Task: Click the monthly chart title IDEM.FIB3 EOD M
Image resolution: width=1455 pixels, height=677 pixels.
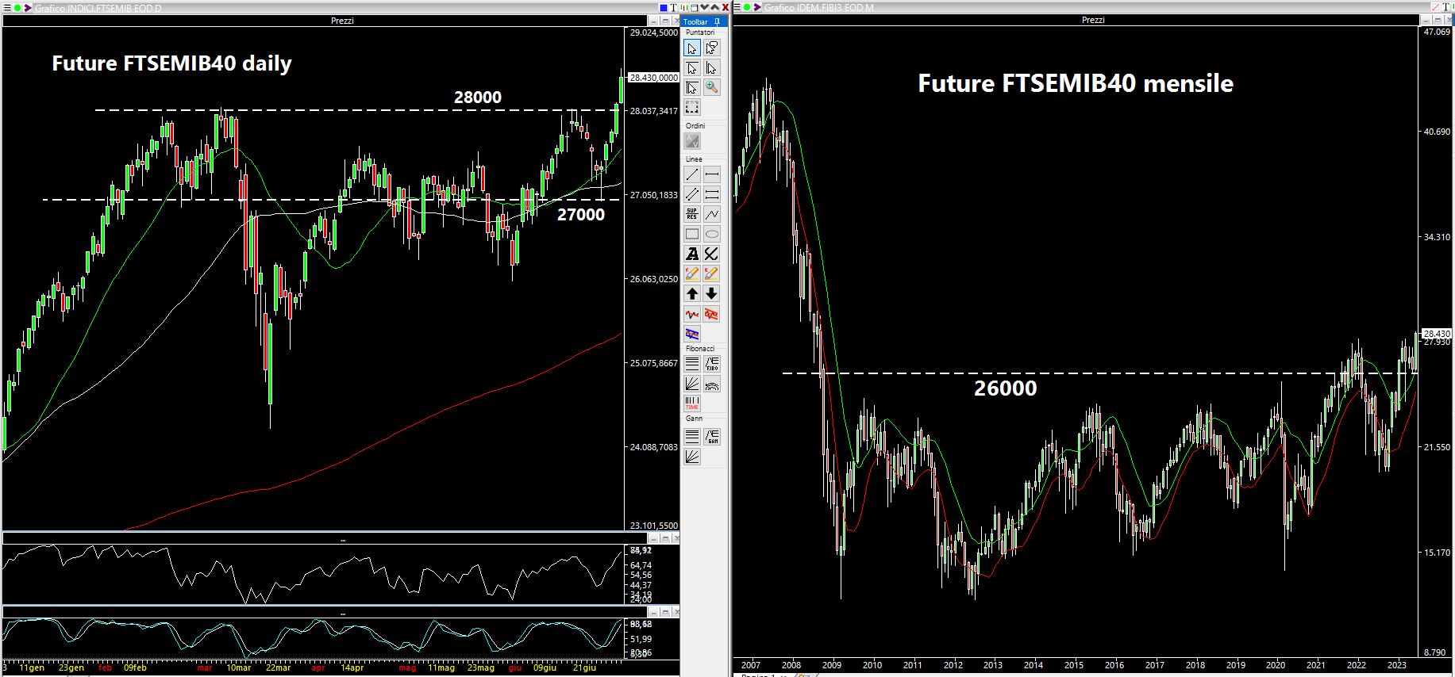Action: click(x=818, y=7)
